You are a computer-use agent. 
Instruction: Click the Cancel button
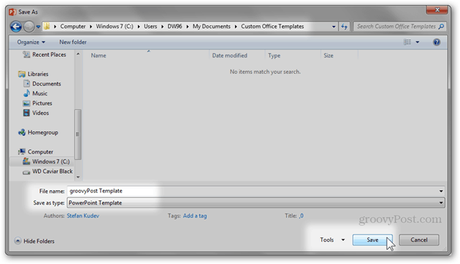(419, 240)
